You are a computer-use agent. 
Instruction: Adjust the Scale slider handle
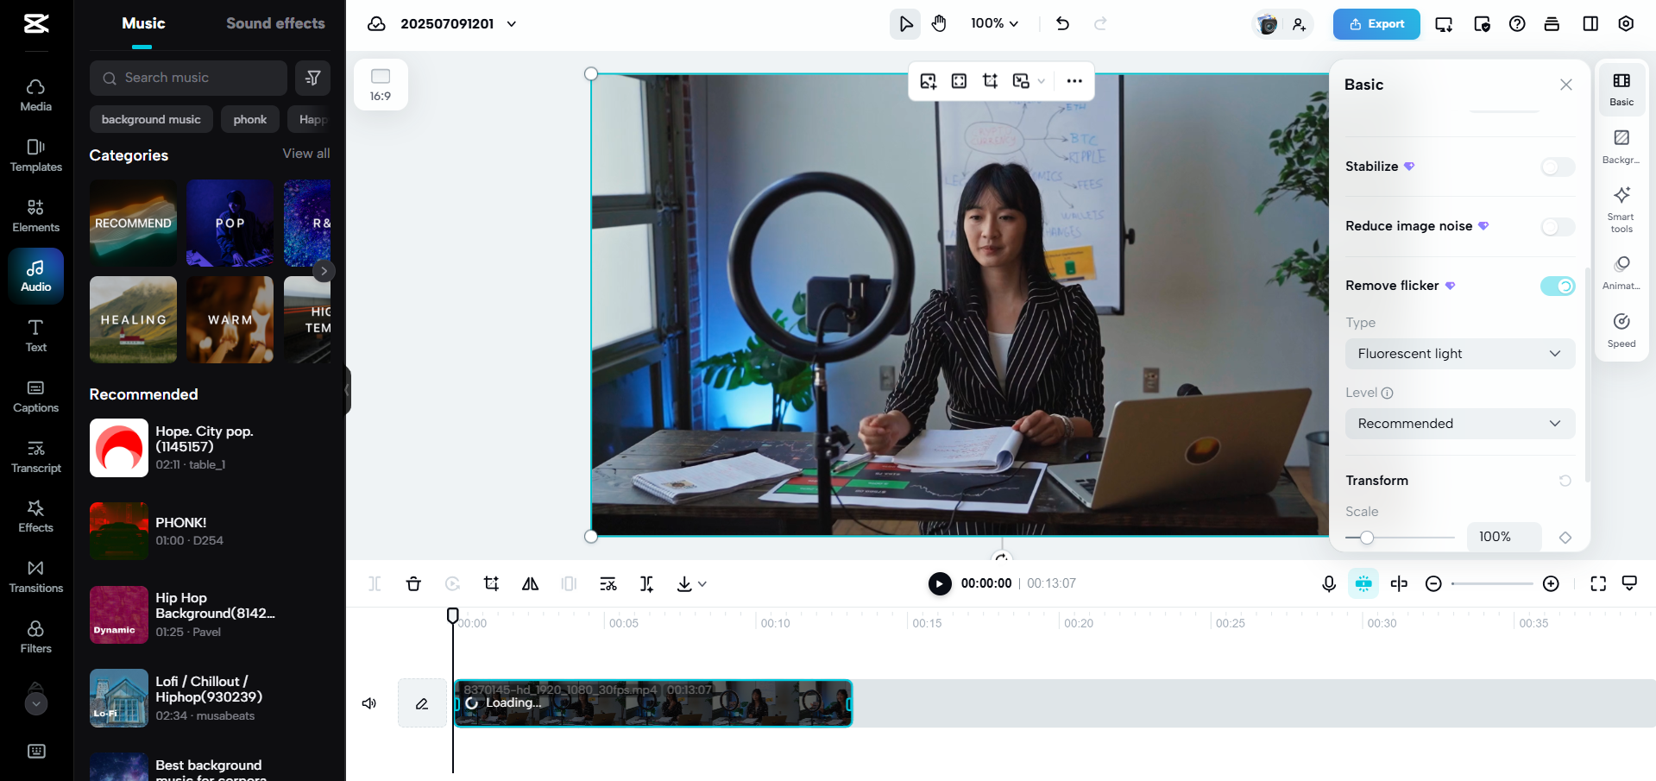pos(1367,538)
